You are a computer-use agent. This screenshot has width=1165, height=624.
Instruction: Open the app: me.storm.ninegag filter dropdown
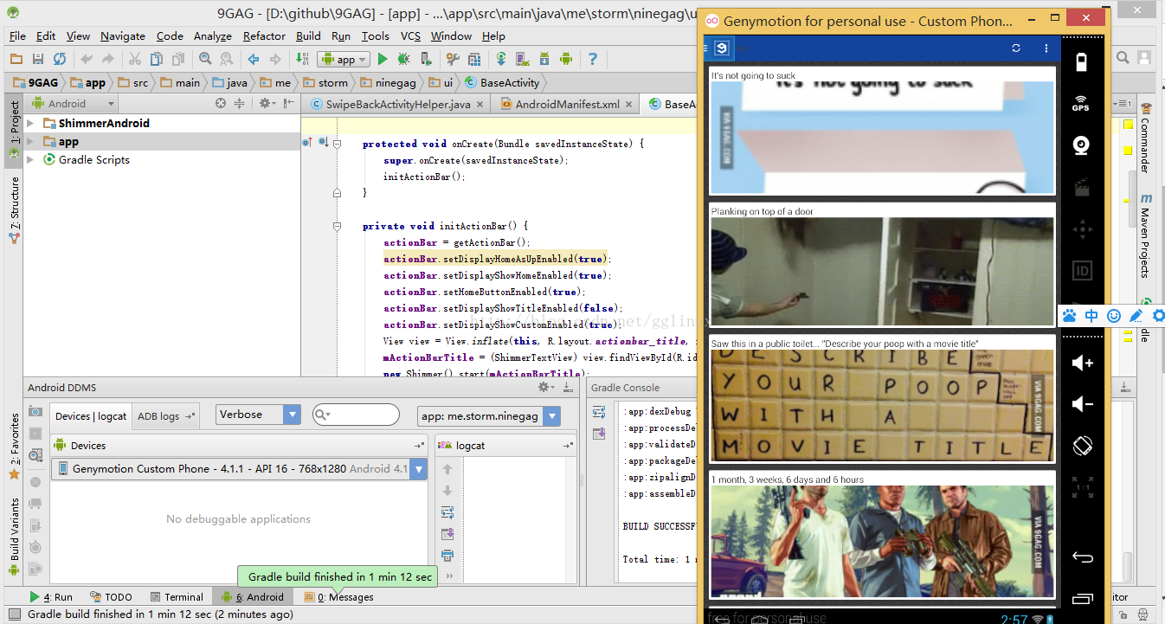click(x=488, y=416)
